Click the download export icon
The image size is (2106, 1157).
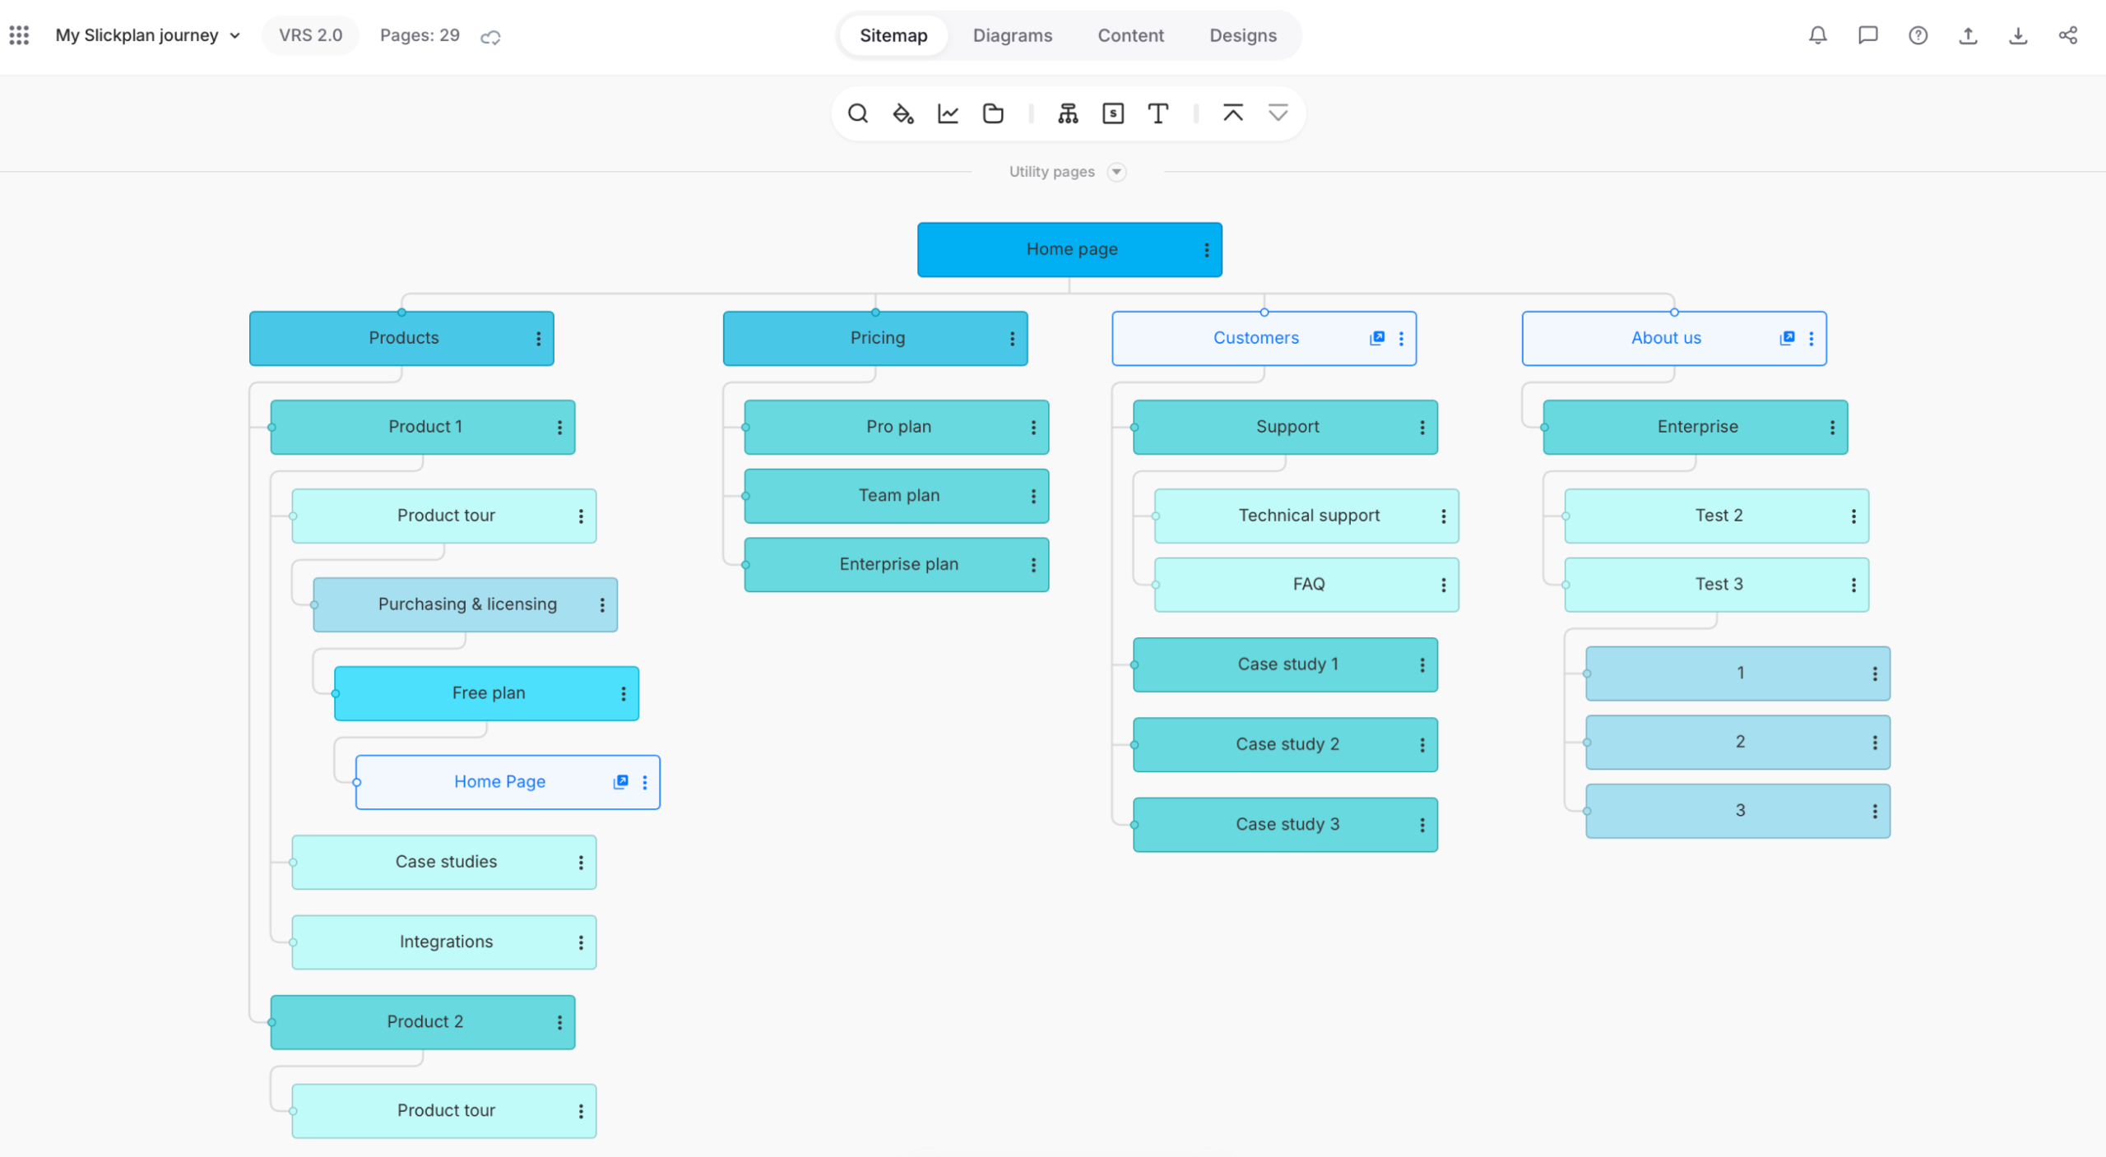point(2018,35)
